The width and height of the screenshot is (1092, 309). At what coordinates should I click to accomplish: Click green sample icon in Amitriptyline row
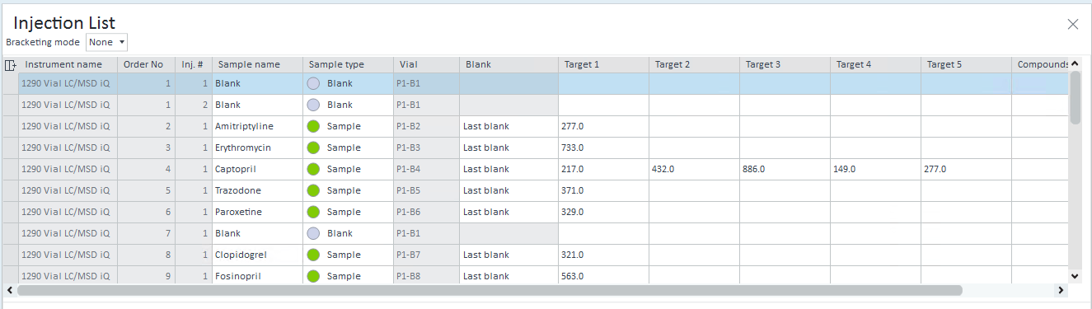tap(313, 126)
